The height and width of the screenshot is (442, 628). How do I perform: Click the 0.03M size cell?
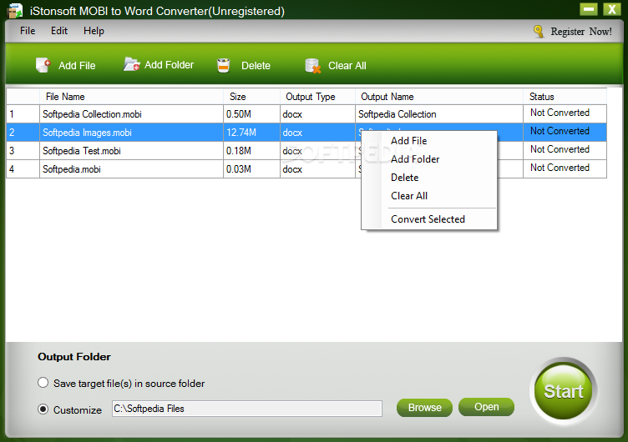[251, 169]
